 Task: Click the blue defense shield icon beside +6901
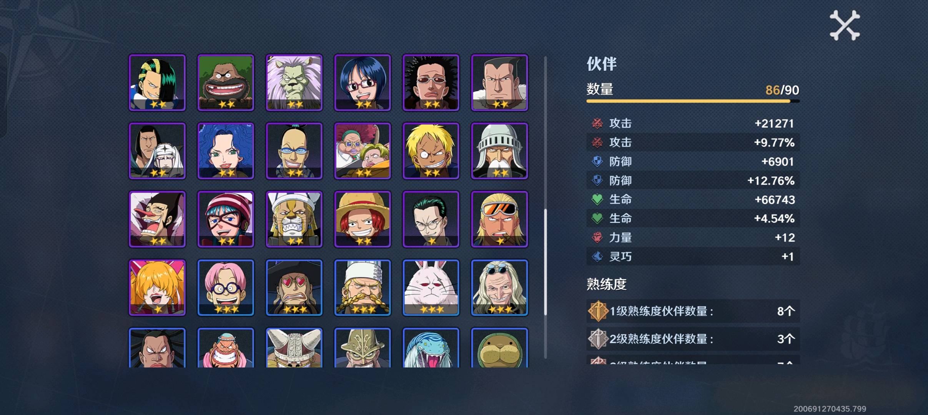(597, 161)
